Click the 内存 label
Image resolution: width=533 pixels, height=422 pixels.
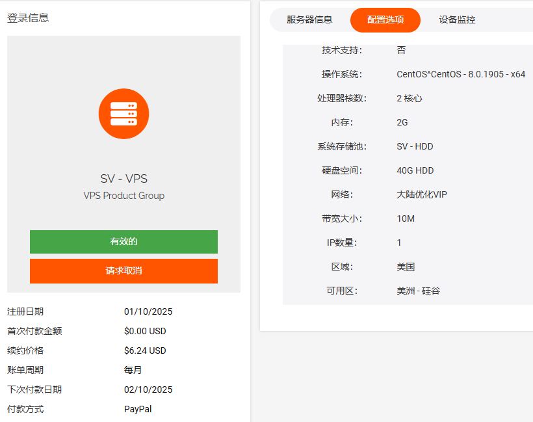point(342,122)
